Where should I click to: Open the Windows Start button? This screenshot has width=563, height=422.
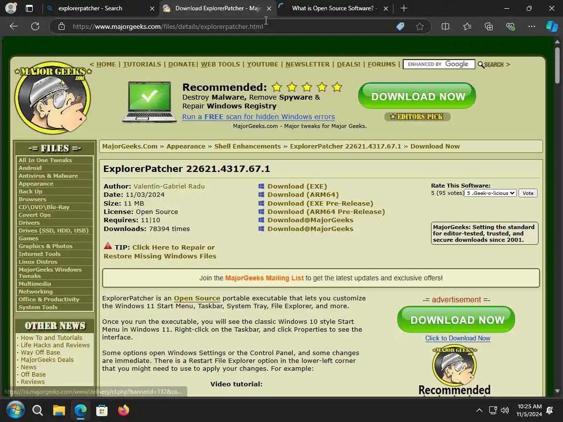[16, 410]
